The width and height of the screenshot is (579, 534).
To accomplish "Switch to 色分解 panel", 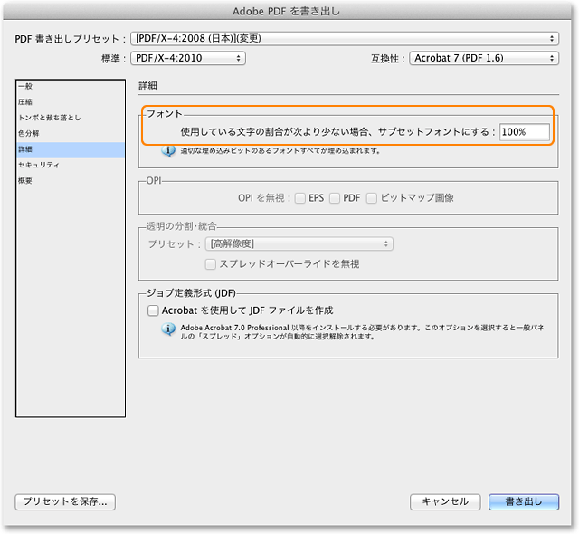I will (28, 133).
